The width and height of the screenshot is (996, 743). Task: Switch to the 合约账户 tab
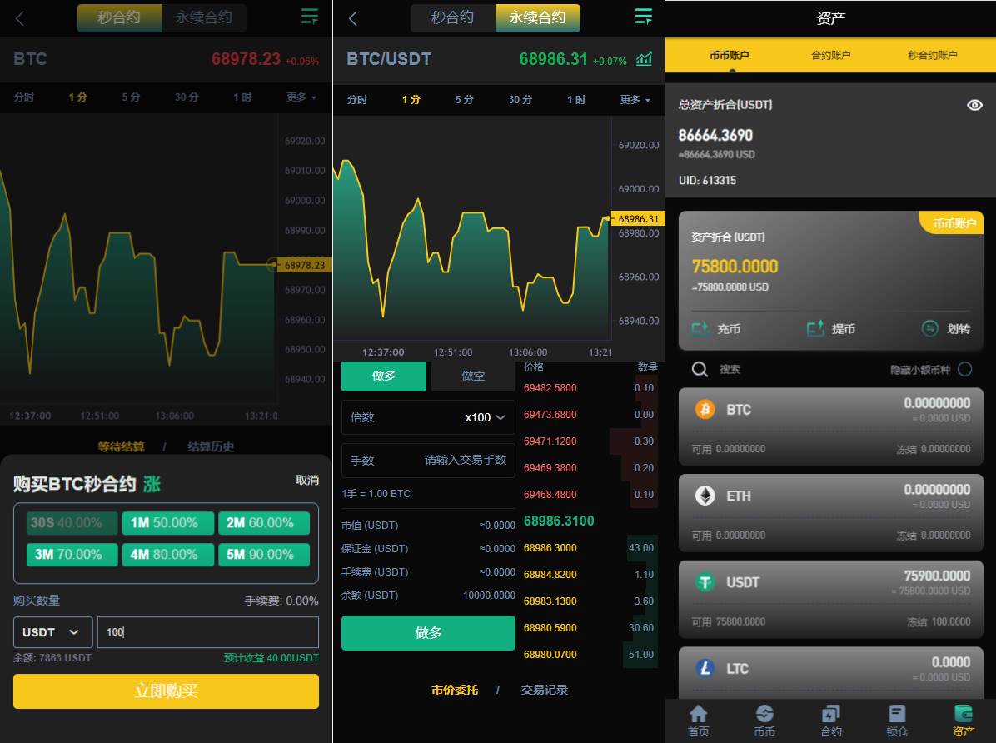pyautogui.click(x=830, y=55)
